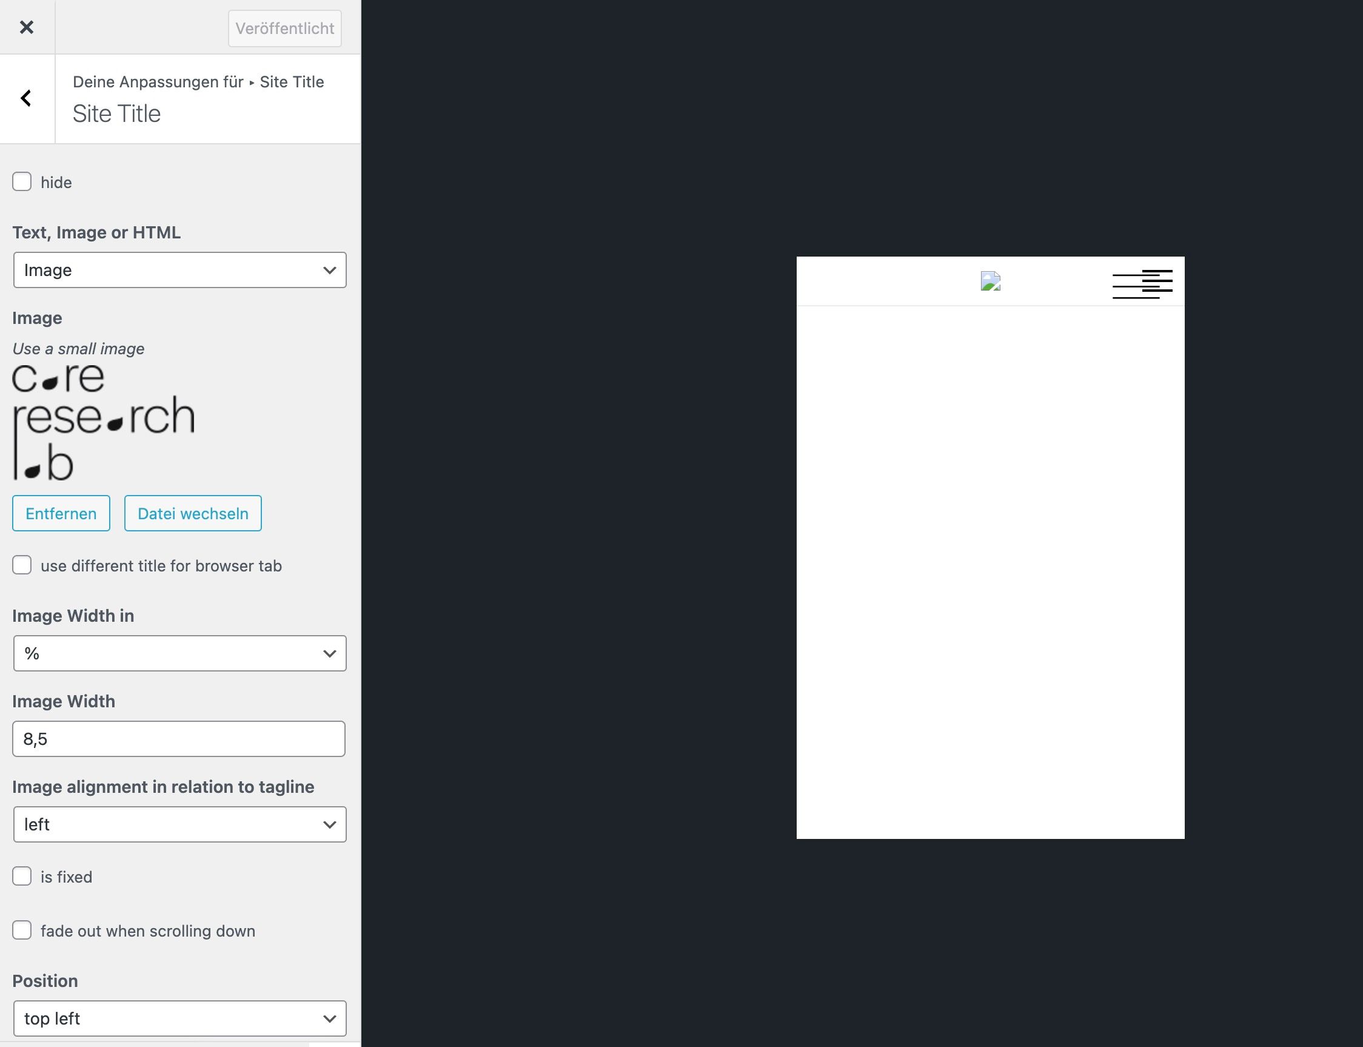The width and height of the screenshot is (1363, 1047).
Task: Open the hamburger menu icon in preview
Action: click(1142, 284)
